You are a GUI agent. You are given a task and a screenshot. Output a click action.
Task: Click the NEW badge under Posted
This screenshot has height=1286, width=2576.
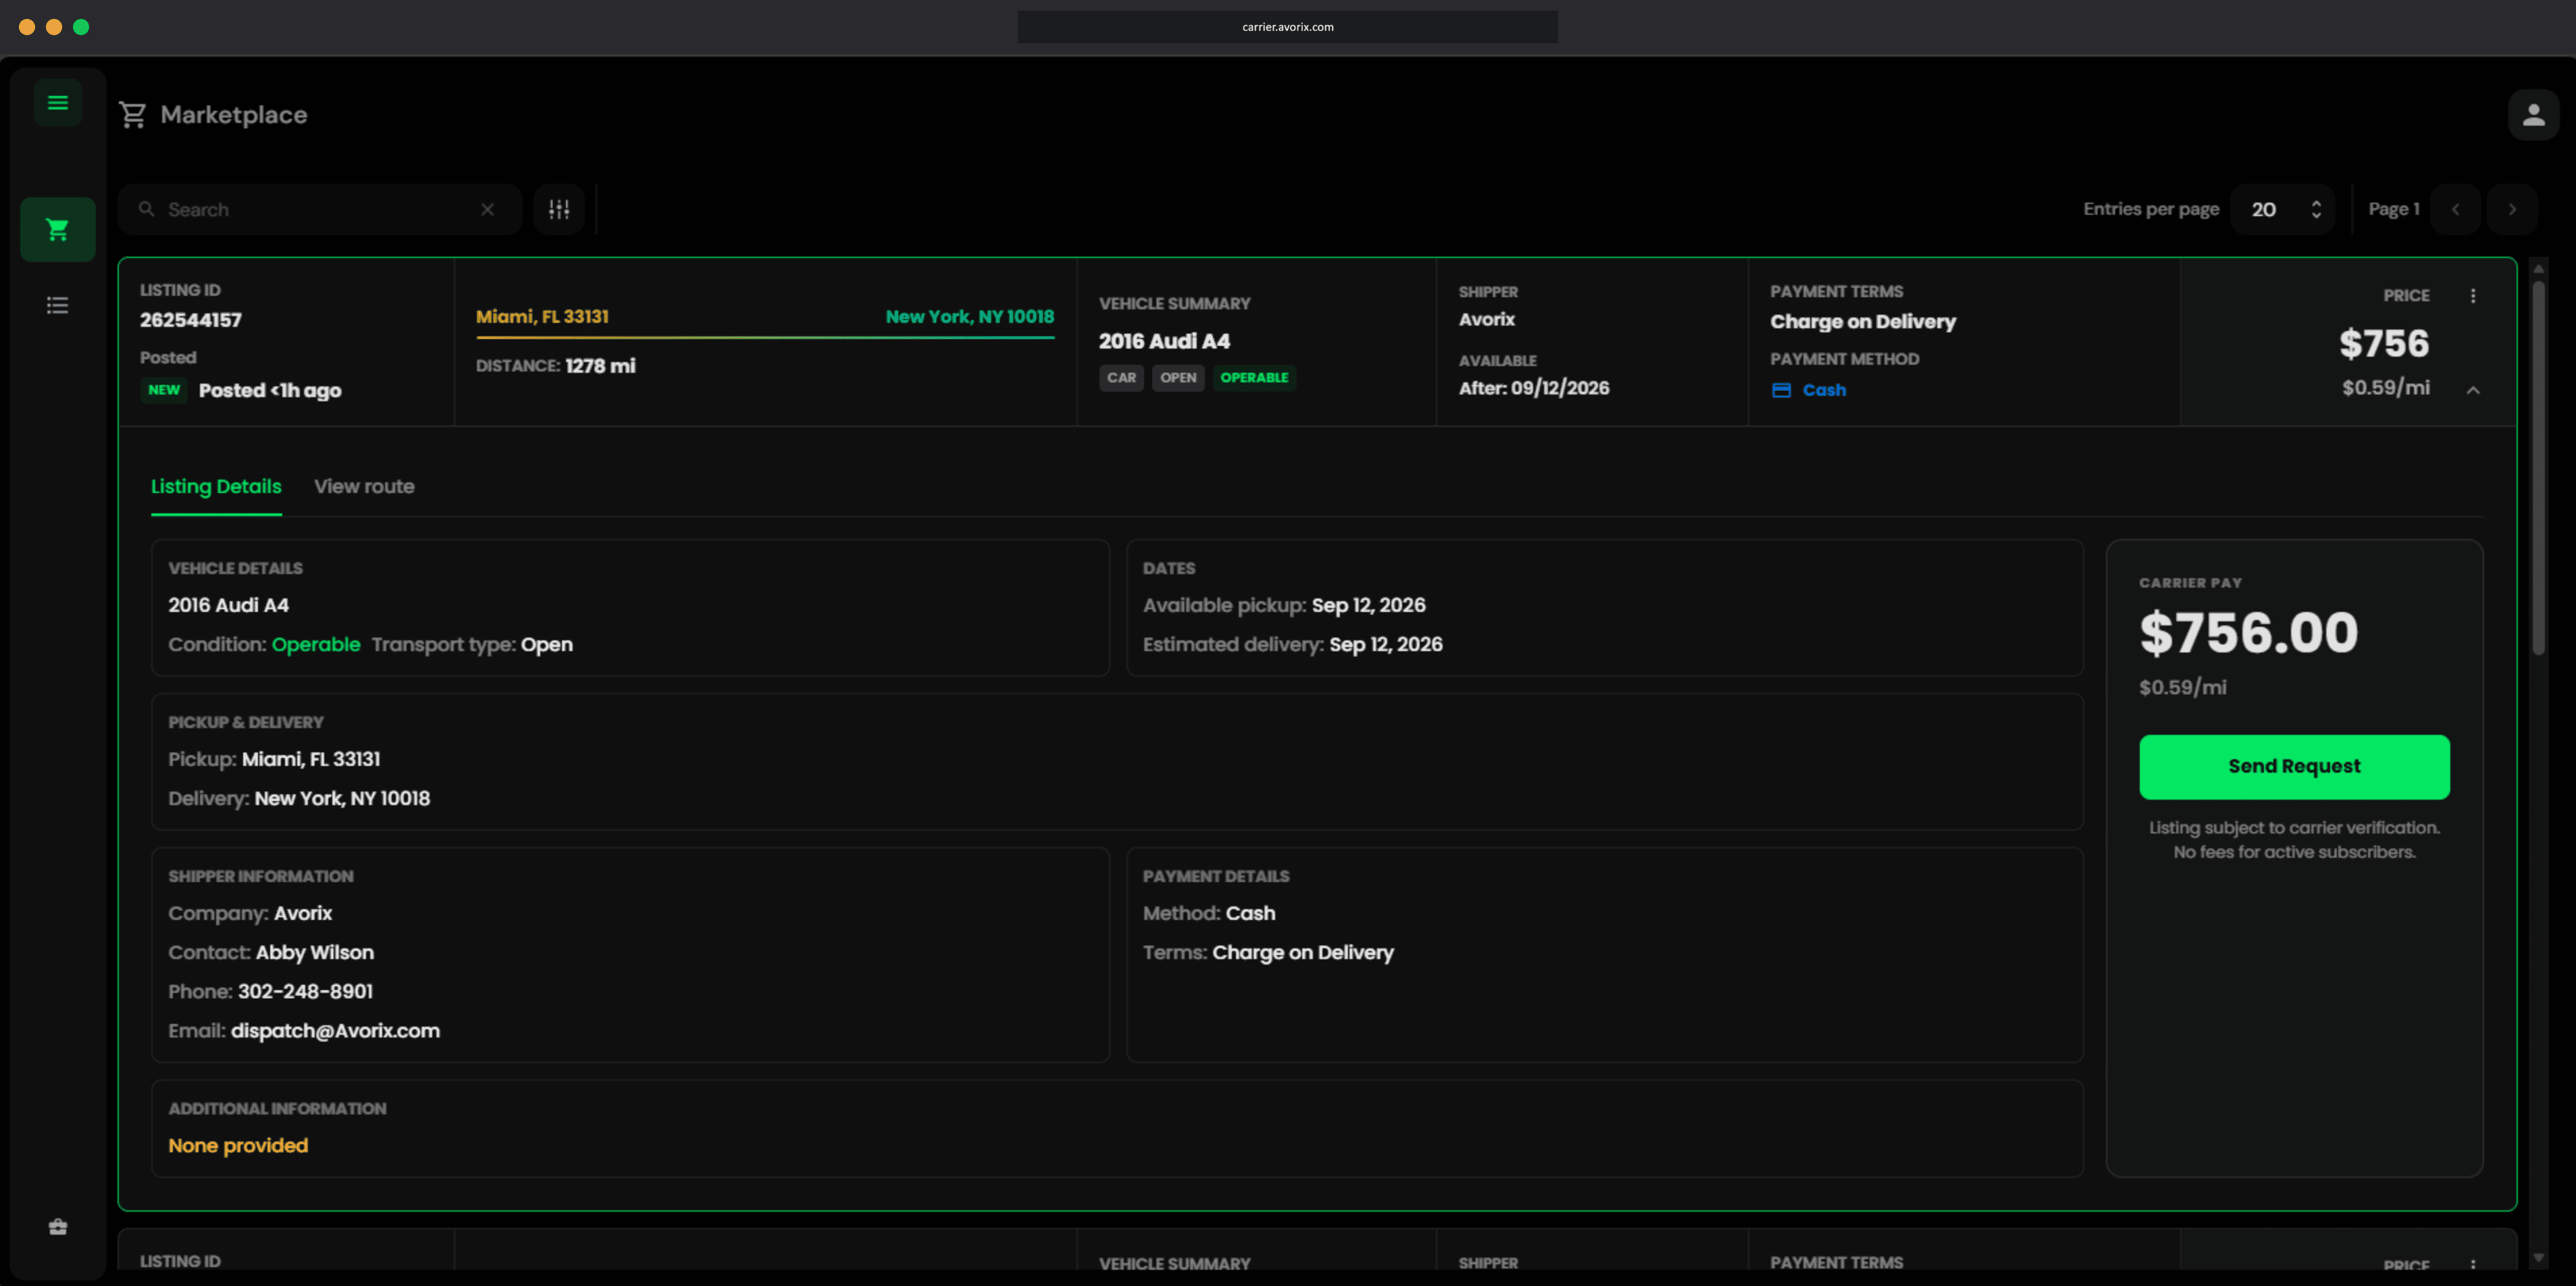[164, 390]
